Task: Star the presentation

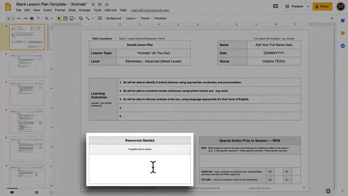Action: (93, 4)
